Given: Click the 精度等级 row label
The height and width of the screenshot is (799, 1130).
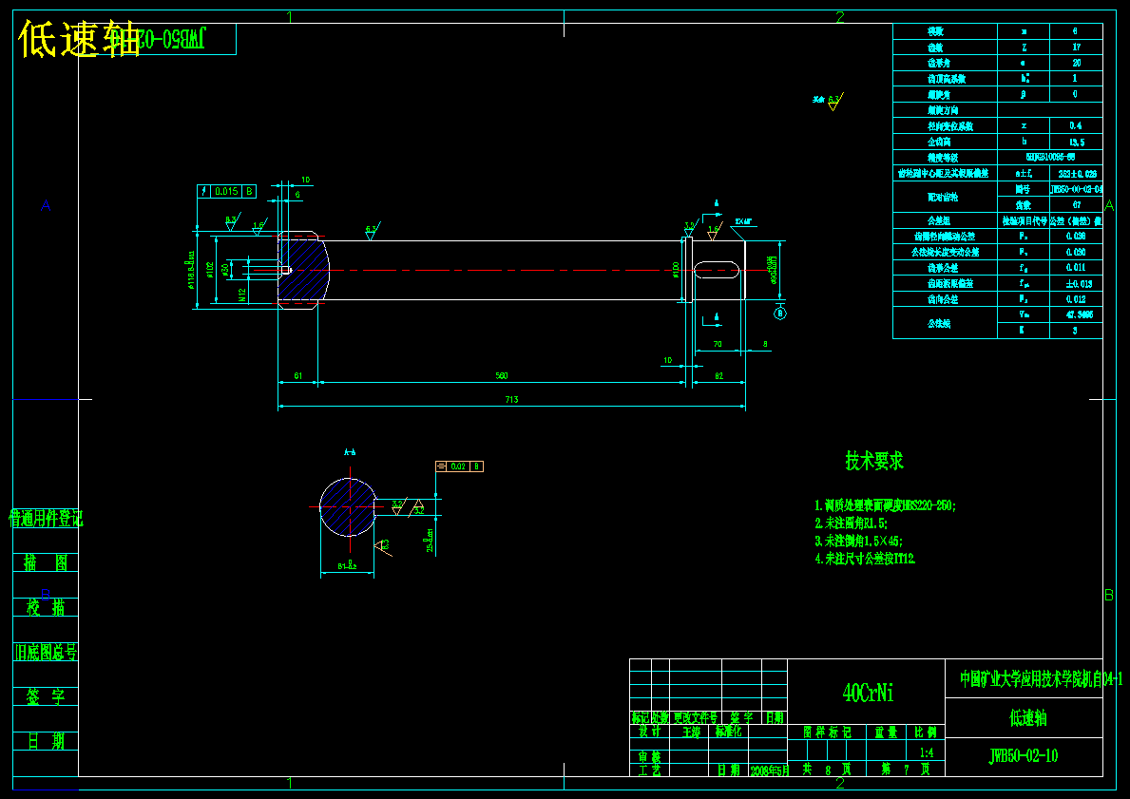Looking at the screenshot, I should pos(942,157).
